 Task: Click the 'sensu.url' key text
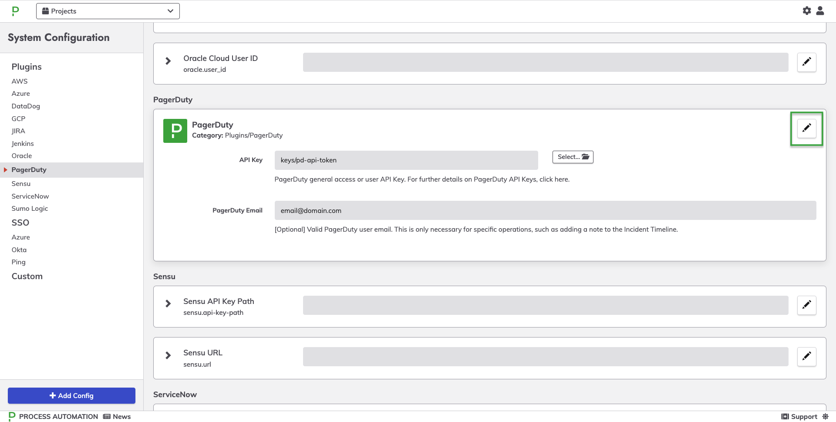coord(197,365)
